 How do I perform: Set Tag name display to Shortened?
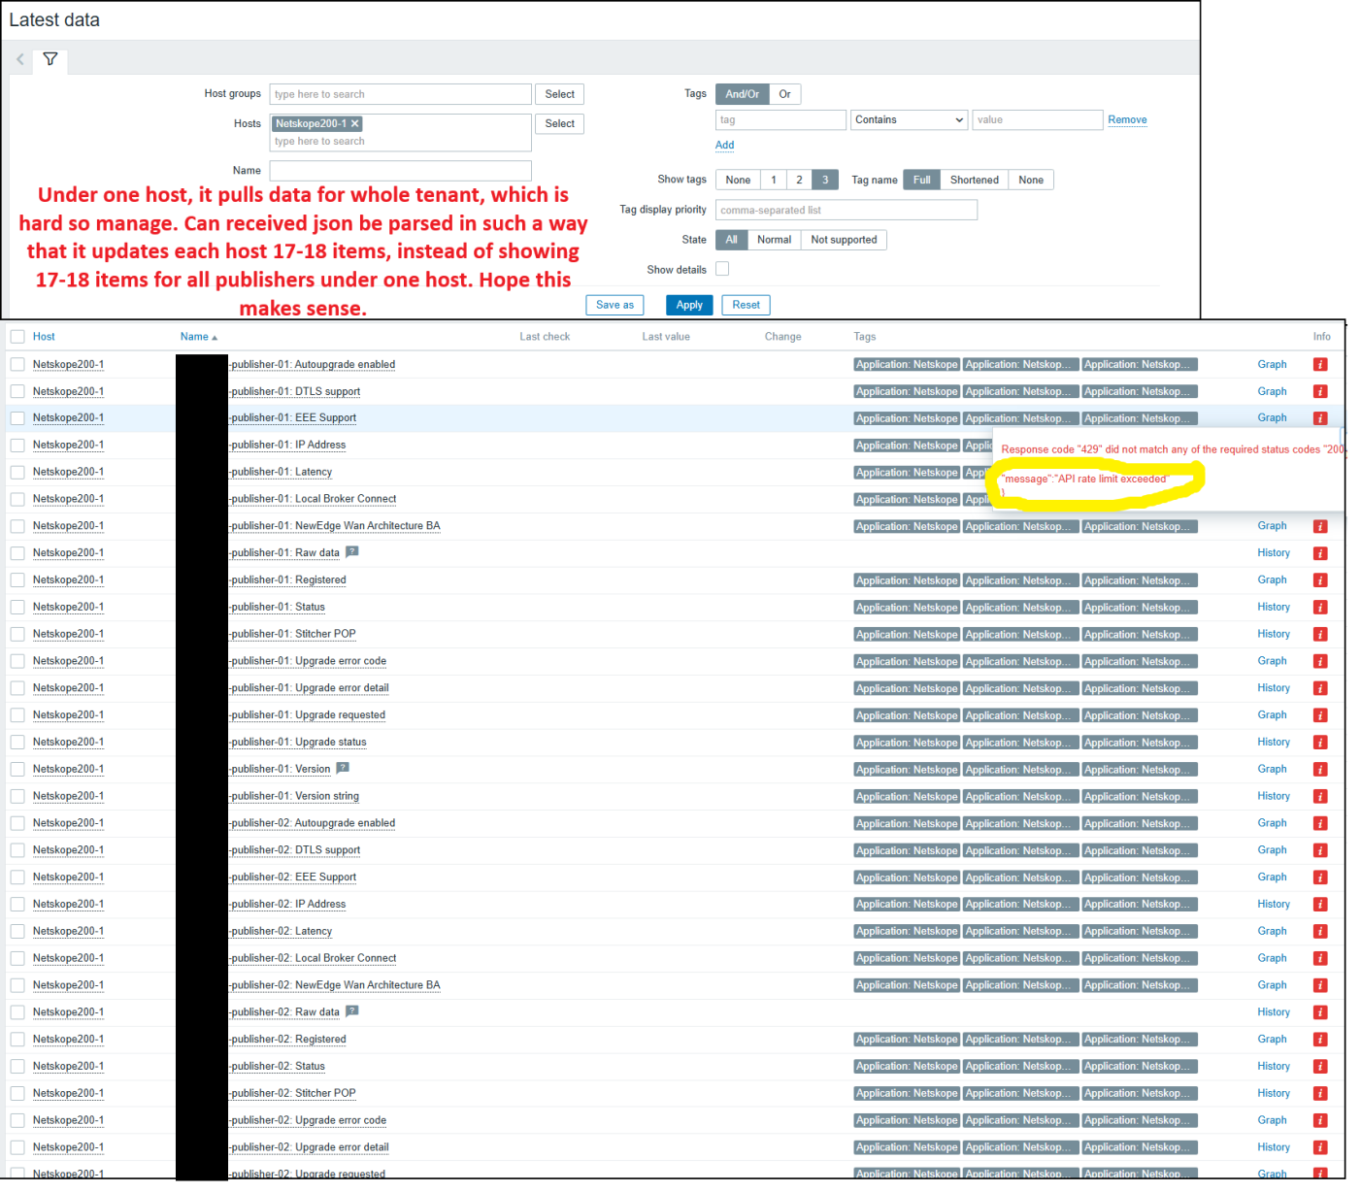[x=974, y=180]
